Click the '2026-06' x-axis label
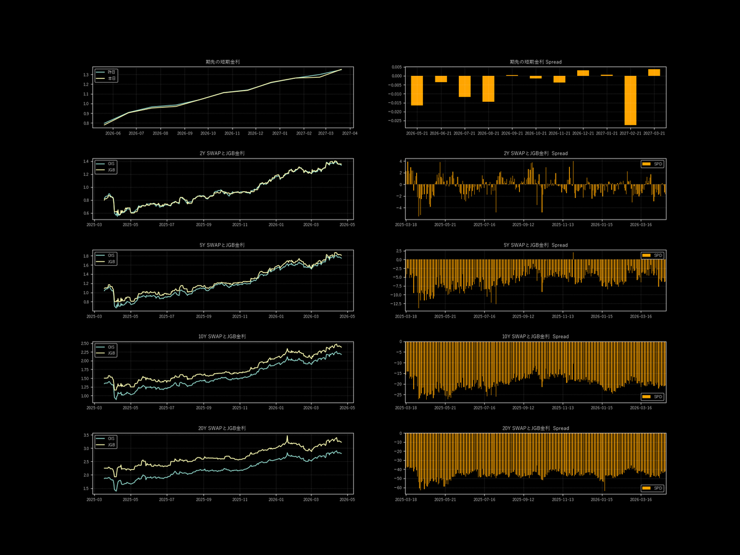Image resolution: width=740 pixels, height=555 pixels. pyautogui.click(x=112, y=133)
